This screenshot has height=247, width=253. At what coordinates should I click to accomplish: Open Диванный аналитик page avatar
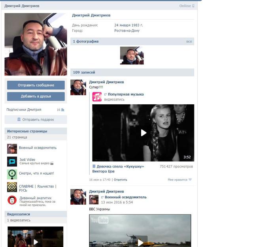12,200
